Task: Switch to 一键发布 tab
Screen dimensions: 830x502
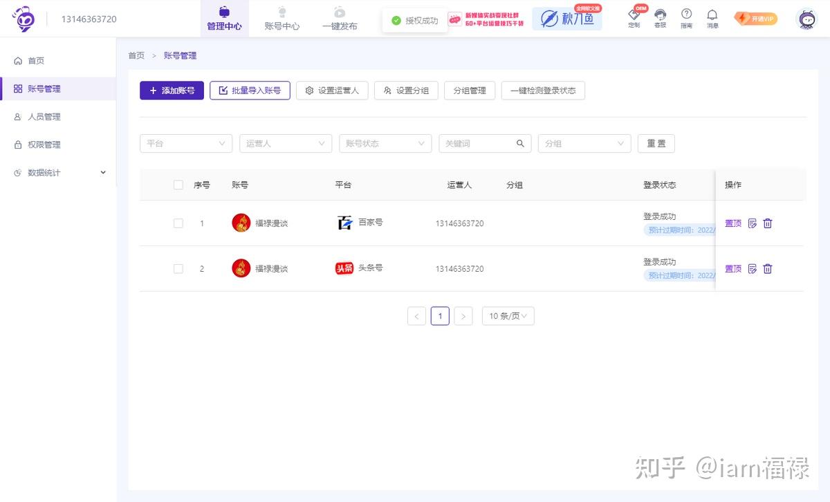Action: coord(340,19)
